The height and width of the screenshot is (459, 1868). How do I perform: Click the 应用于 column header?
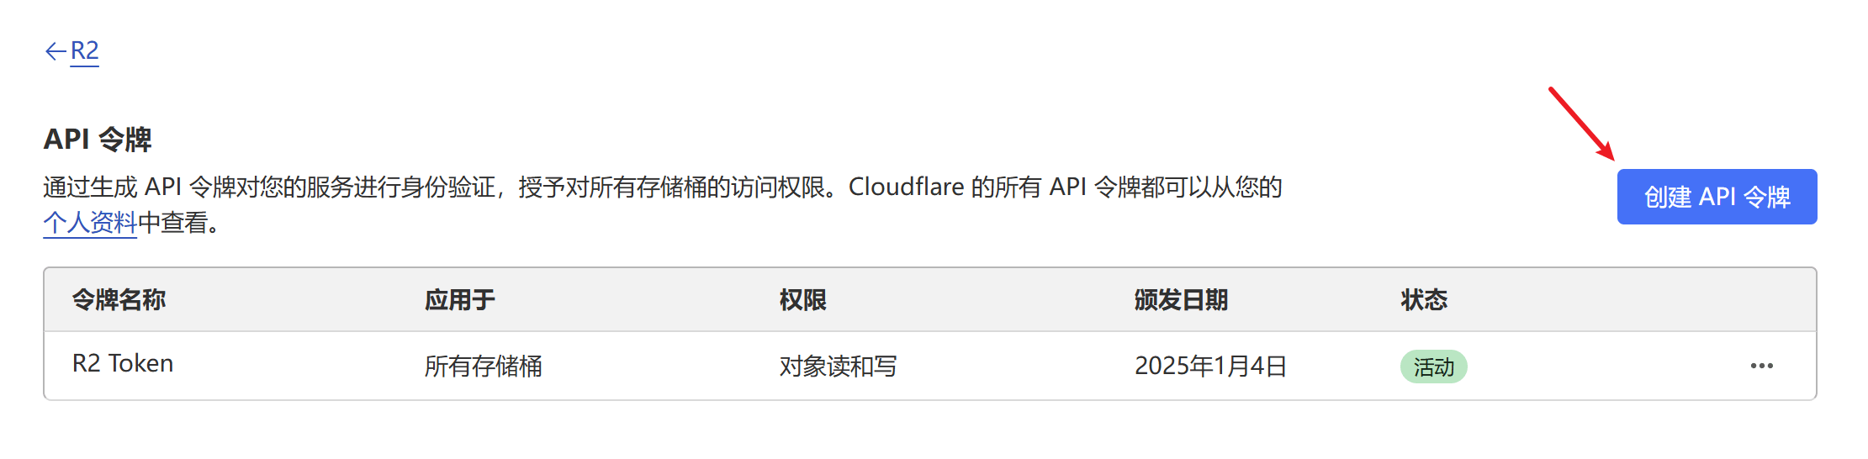click(460, 300)
